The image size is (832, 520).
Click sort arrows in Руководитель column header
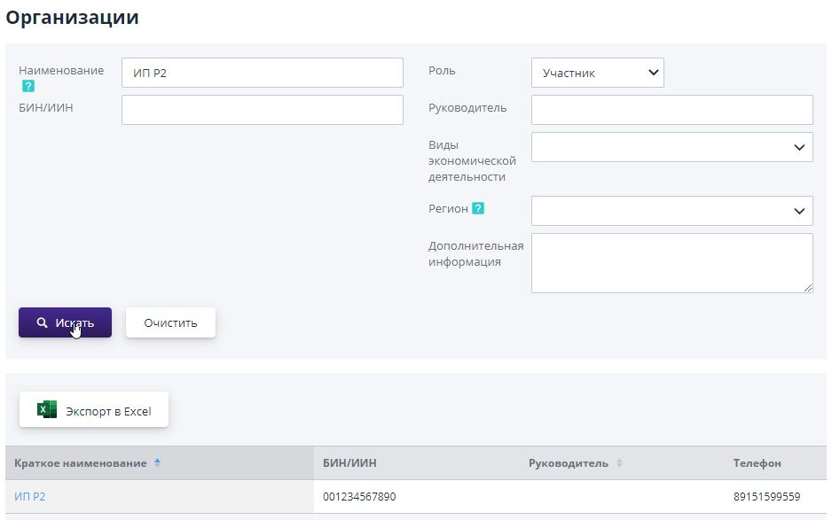click(619, 462)
